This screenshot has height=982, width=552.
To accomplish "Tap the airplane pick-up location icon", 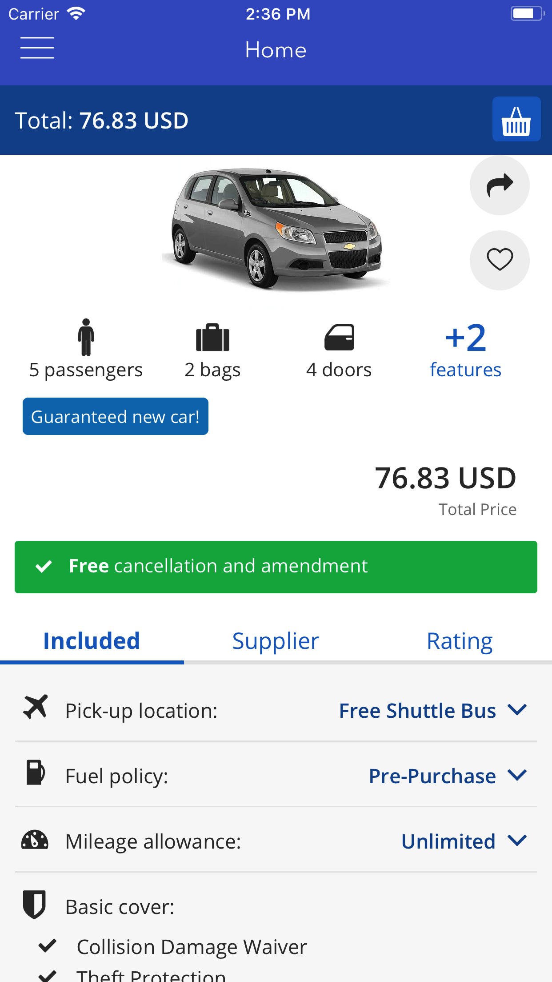I will pyautogui.click(x=35, y=707).
